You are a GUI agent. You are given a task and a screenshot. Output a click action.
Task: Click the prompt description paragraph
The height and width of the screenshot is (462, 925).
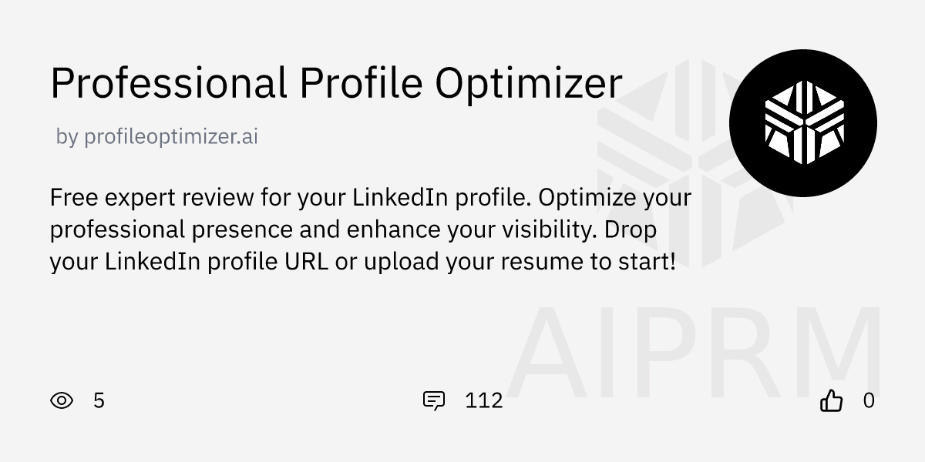click(370, 229)
